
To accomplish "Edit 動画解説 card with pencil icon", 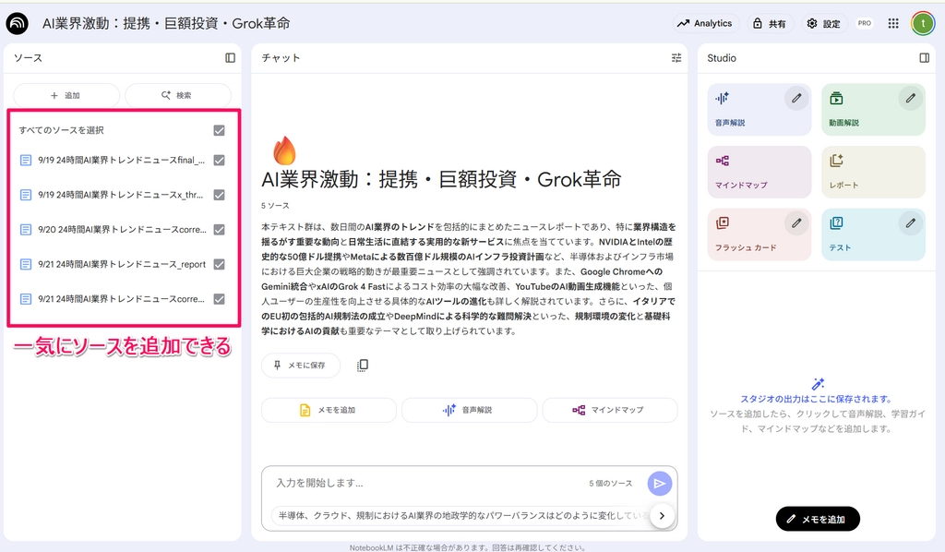I will click(910, 98).
